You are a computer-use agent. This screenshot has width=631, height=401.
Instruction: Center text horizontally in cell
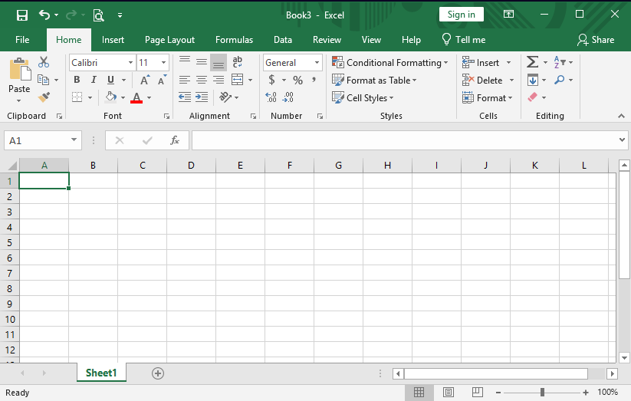(x=202, y=80)
